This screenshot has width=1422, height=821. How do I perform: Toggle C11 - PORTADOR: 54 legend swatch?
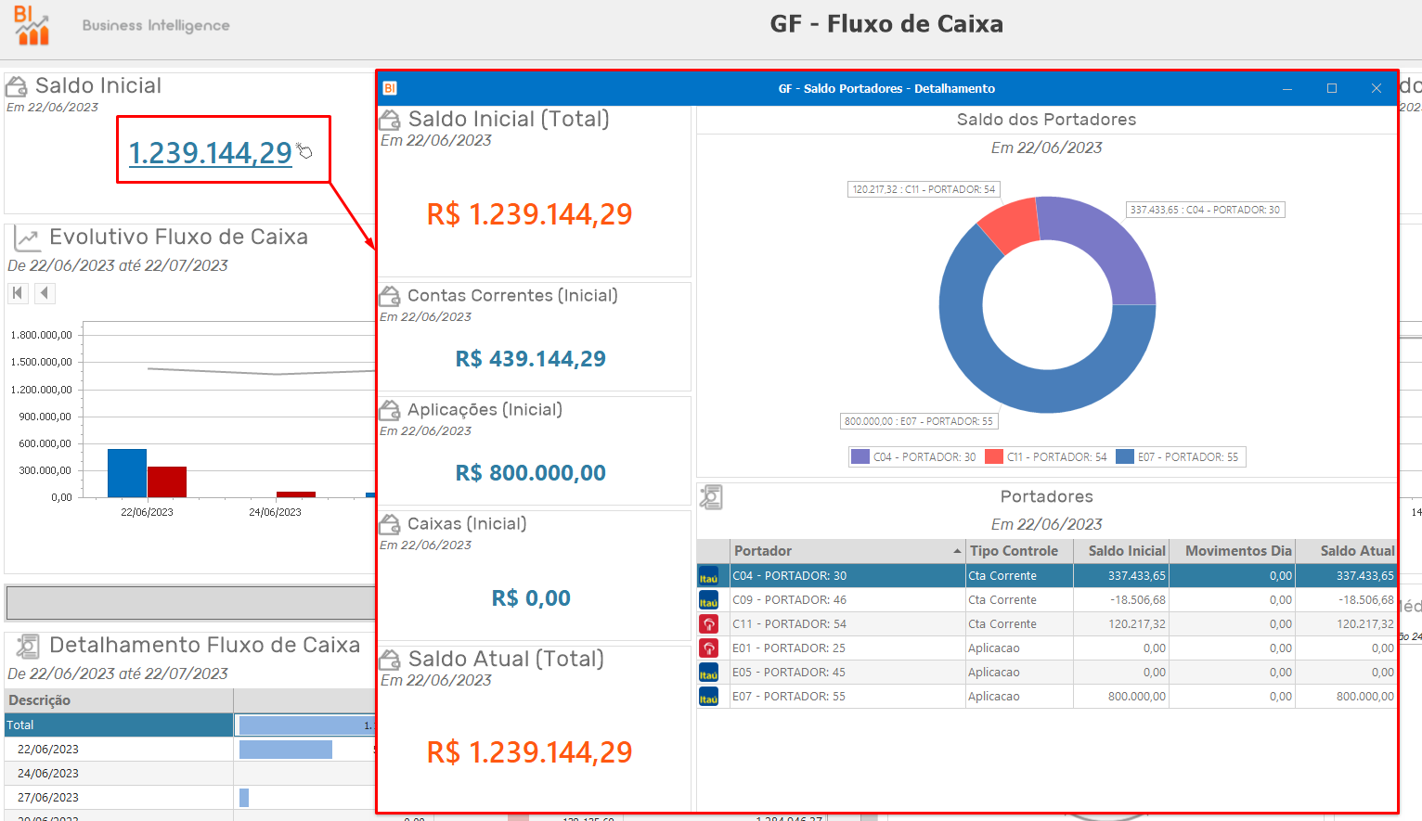tap(994, 456)
